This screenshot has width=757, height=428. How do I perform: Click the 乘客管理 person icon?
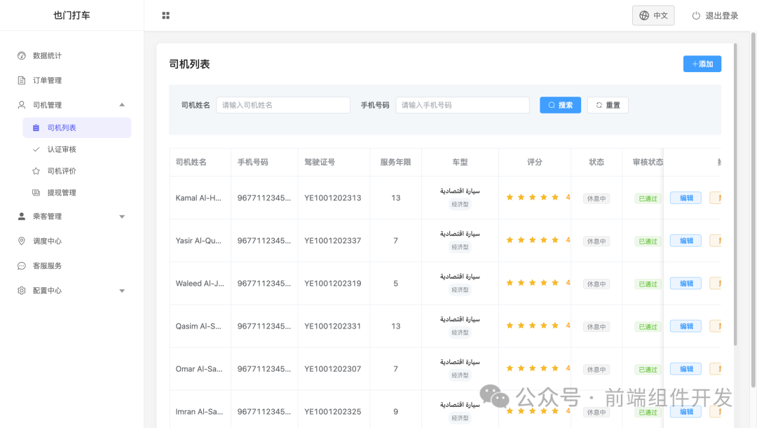coord(20,216)
